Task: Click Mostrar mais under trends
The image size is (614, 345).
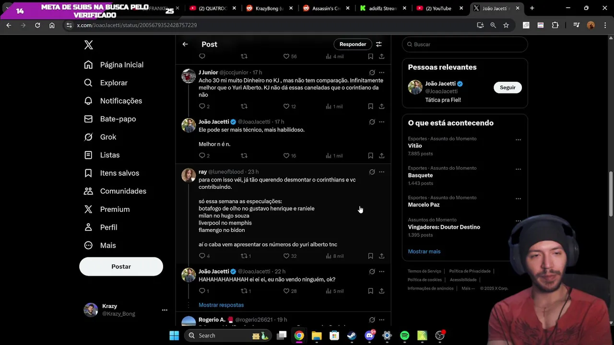Action: (424, 252)
